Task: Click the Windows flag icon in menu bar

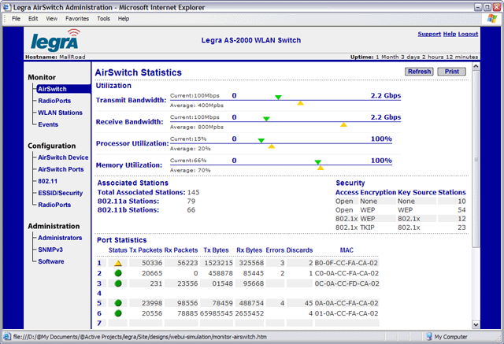Action: [x=491, y=18]
